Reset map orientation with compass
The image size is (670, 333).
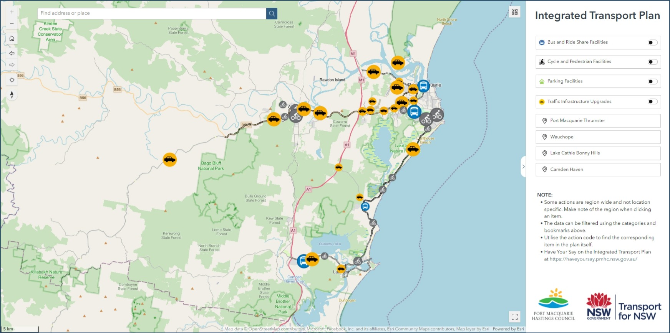[x=12, y=95]
